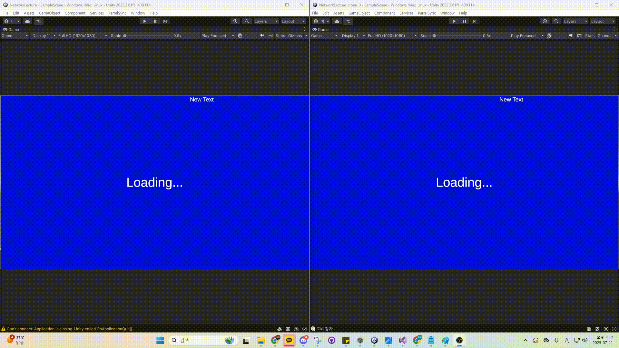Open undo history icon in left editor

tap(235, 21)
